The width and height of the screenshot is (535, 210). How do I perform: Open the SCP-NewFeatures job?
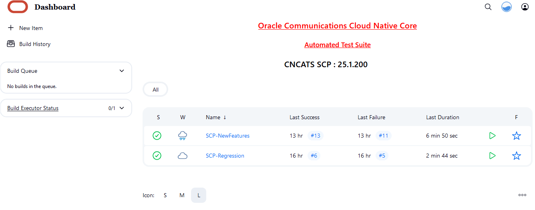227,136
